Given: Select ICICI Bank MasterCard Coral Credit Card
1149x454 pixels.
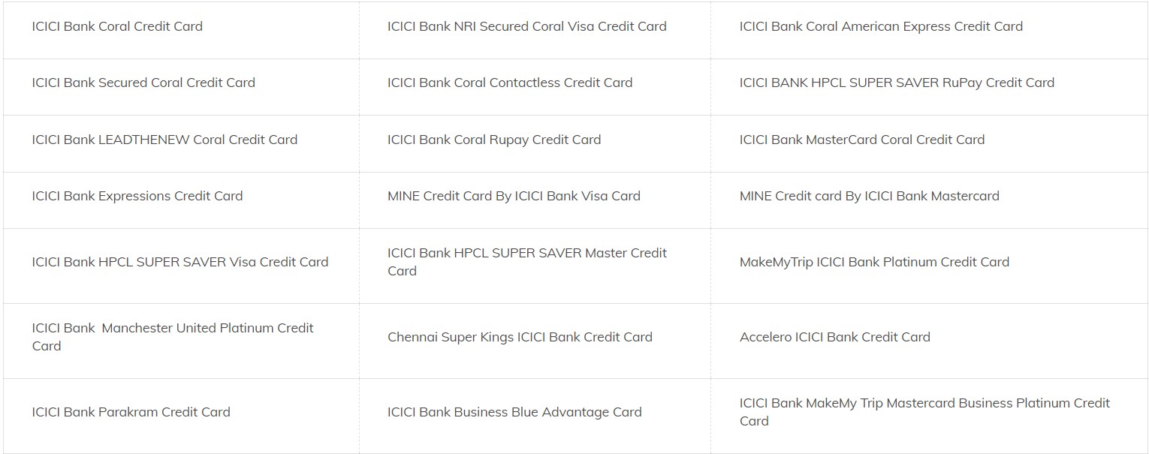Looking at the screenshot, I should click(861, 140).
